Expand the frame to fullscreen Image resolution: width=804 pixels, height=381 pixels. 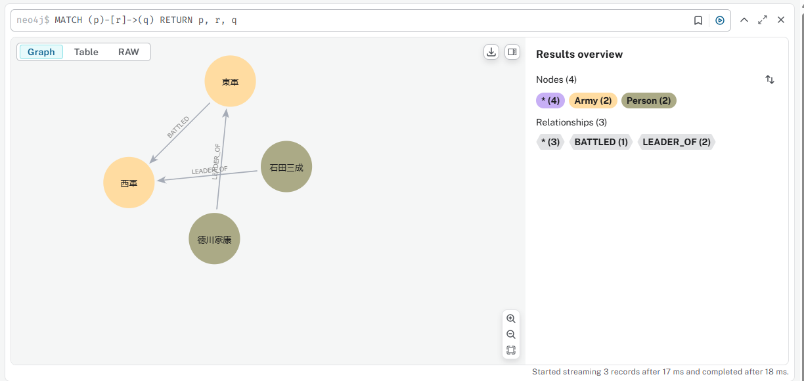pos(763,20)
